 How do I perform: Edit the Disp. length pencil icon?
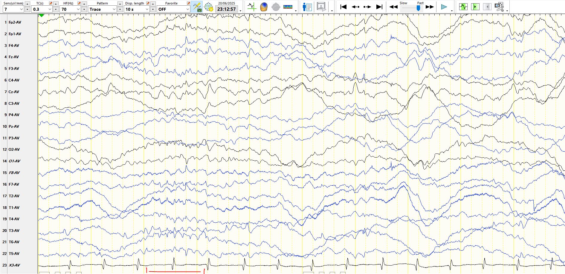148,3
